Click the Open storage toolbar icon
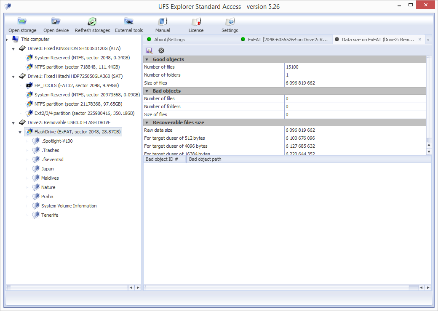 (22, 22)
